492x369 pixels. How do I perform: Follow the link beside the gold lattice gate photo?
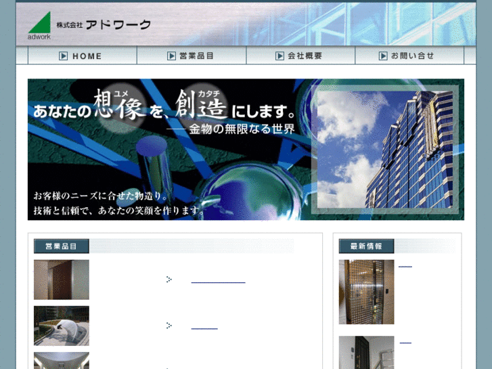[x=405, y=266]
